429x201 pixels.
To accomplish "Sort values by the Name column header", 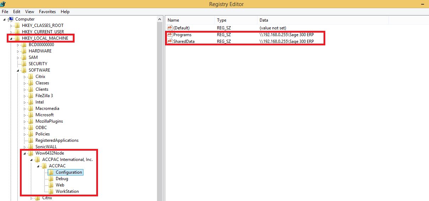I will click(190, 20).
